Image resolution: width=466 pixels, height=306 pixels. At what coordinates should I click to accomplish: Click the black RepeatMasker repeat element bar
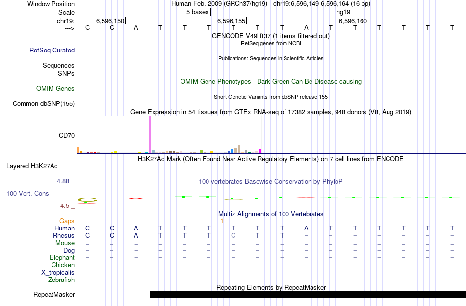[308, 294]
